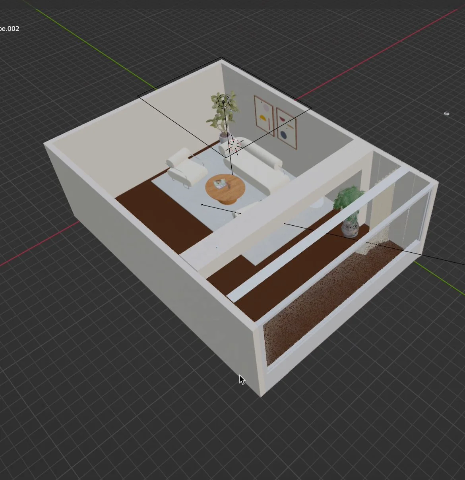Click the small sphere object in background
The width and height of the screenshot is (465, 480).
coord(447,114)
